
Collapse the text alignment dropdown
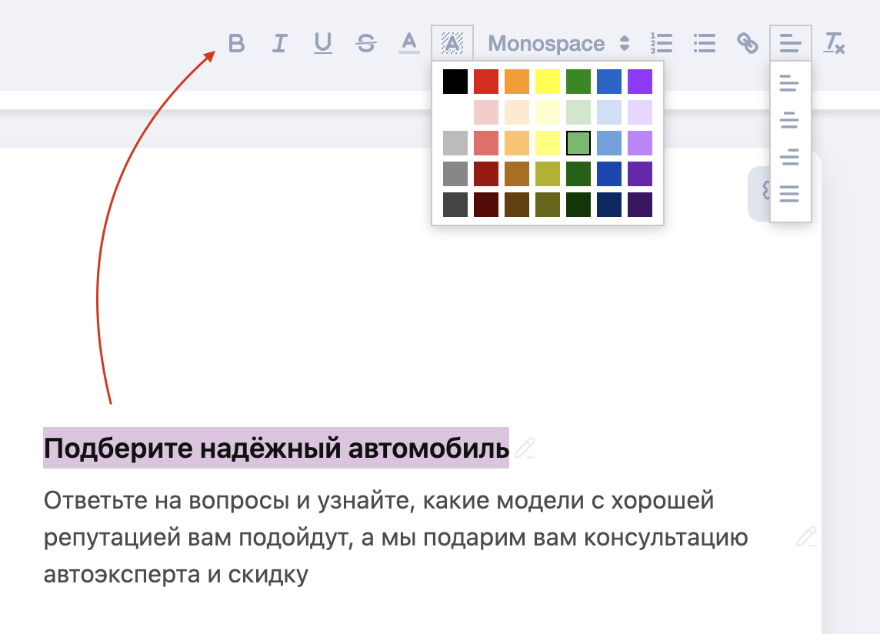pos(790,44)
